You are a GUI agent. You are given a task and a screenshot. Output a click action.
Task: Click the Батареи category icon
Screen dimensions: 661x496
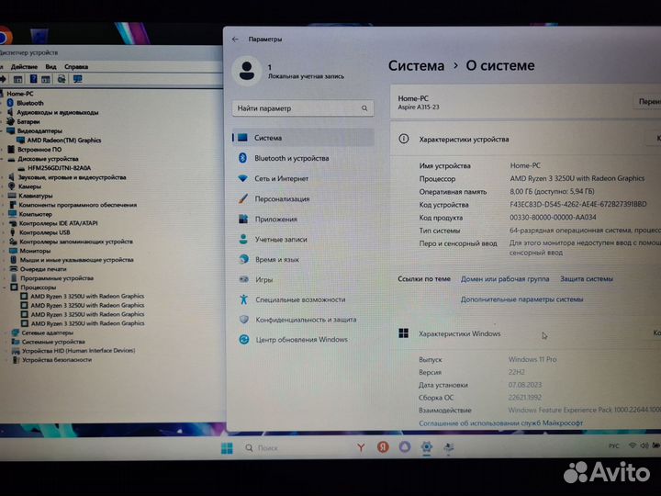click(10, 121)
